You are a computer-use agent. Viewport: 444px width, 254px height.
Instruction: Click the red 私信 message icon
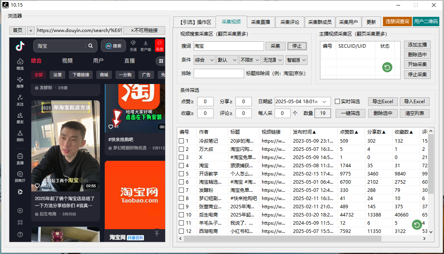159,45
